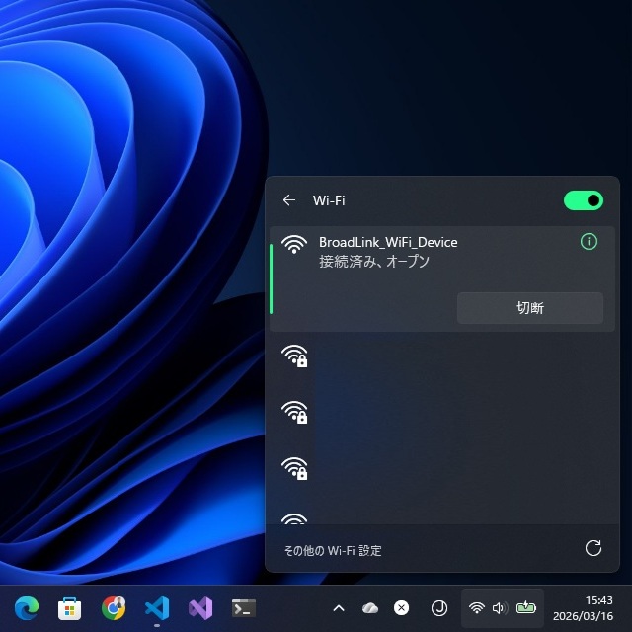
Task: Launch Microsoft Edge from the taskbar
Action: click(26, 608)
